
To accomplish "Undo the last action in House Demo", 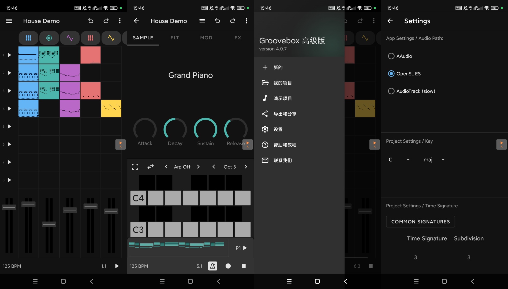I will click(x=91, y=21).
